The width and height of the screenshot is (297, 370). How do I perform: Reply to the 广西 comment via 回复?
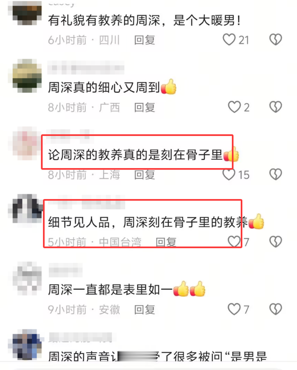(x=145, y=107)
